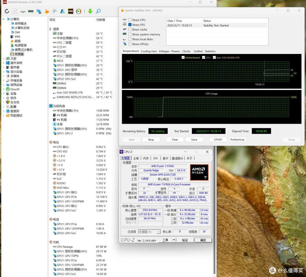The width and height of the screenshot is (306, 277).
Task: Click the 当前值 column header
Action: tap(101, 20)
